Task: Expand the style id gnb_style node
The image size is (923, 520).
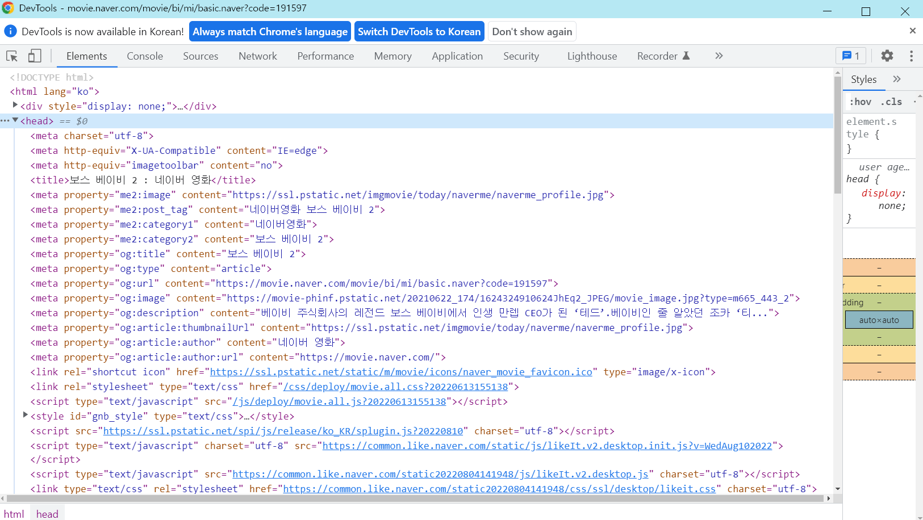Action: [26, 415]
